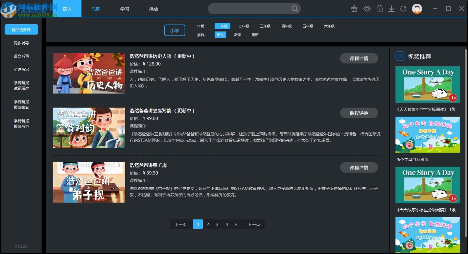
Task: Jump to page 5
Action: click(236, 224)
